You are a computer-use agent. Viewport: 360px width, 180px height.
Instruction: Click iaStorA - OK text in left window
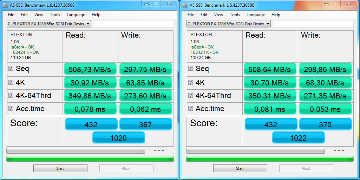point(22,47)
